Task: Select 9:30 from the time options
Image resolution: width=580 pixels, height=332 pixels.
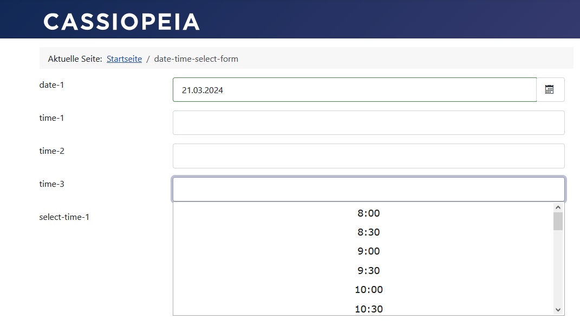Action: (x=369, y=270)
